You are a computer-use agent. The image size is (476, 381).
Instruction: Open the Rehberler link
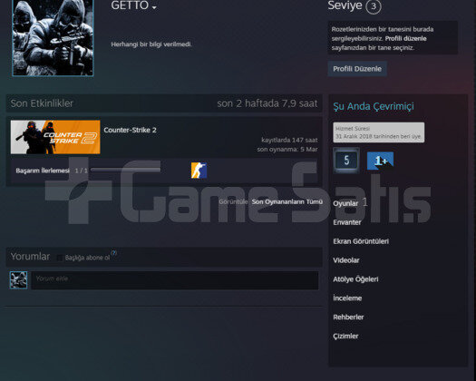348,317
